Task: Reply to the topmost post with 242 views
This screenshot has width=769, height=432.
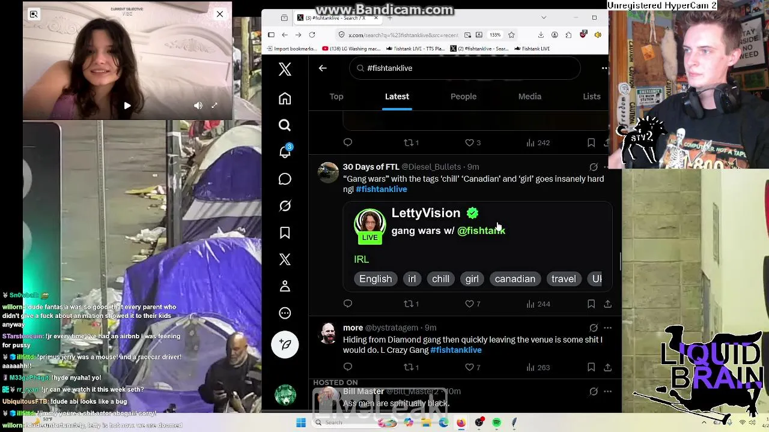Action: click(348, 143)
